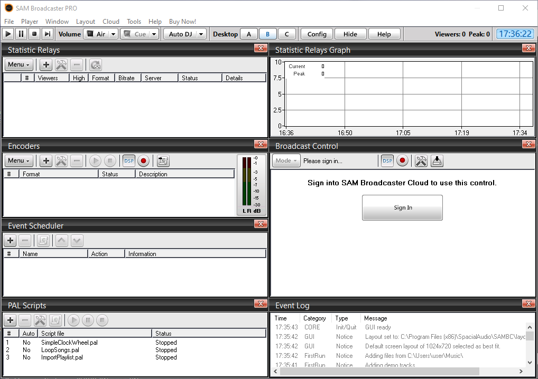
Task: Click the Stop button in main toolbar
Action: point(34,34)
